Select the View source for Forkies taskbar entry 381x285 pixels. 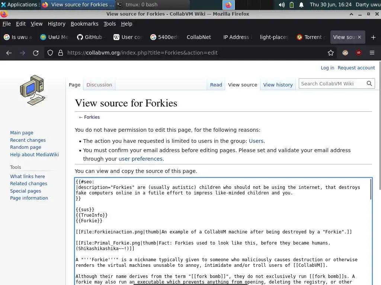tap(78, 4)
